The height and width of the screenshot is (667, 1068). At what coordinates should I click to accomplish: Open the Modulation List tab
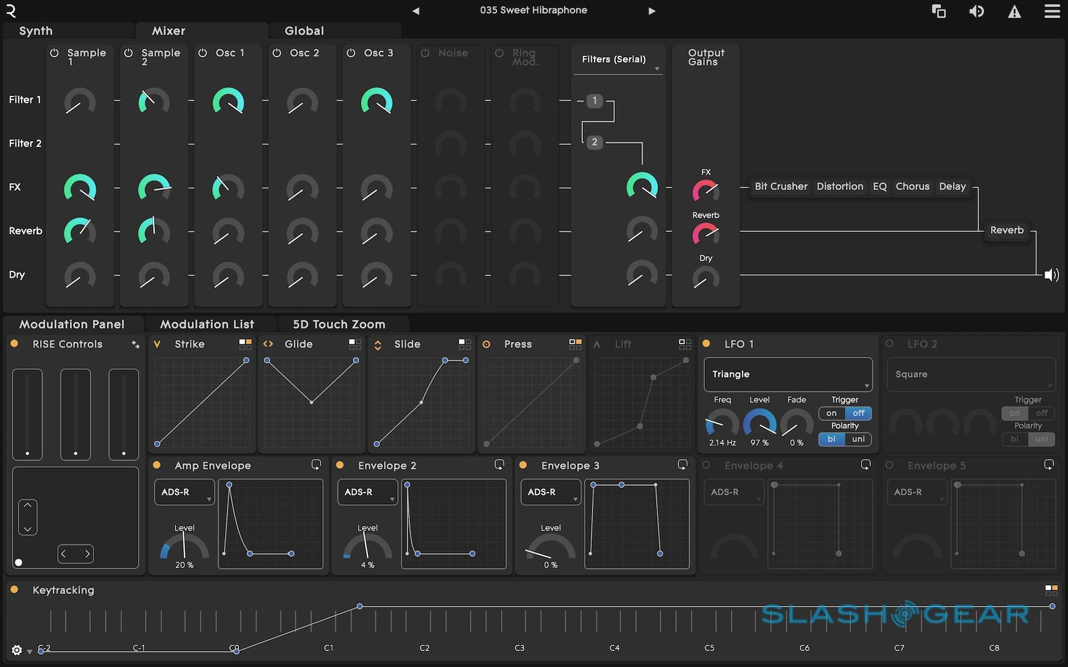(x=207, y=324)
